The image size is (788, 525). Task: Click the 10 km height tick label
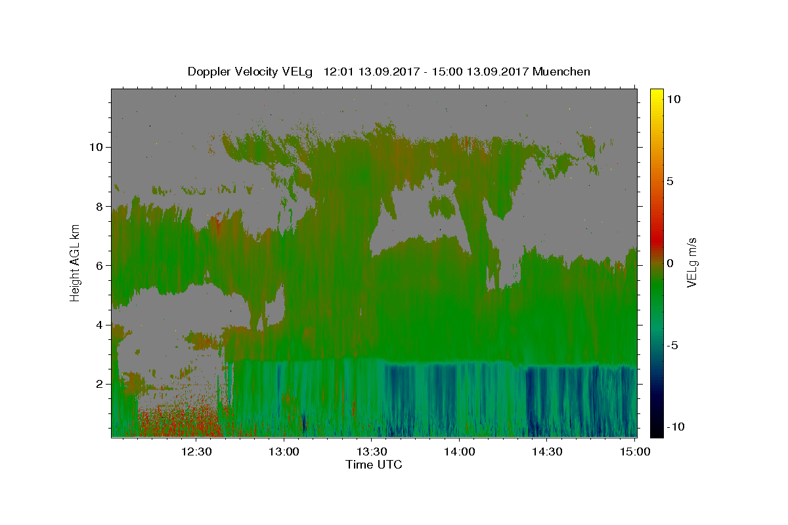tap(95, 147)
